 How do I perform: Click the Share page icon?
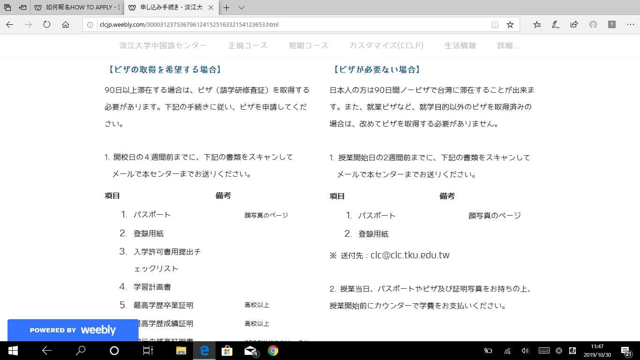[x=574, y=24]
